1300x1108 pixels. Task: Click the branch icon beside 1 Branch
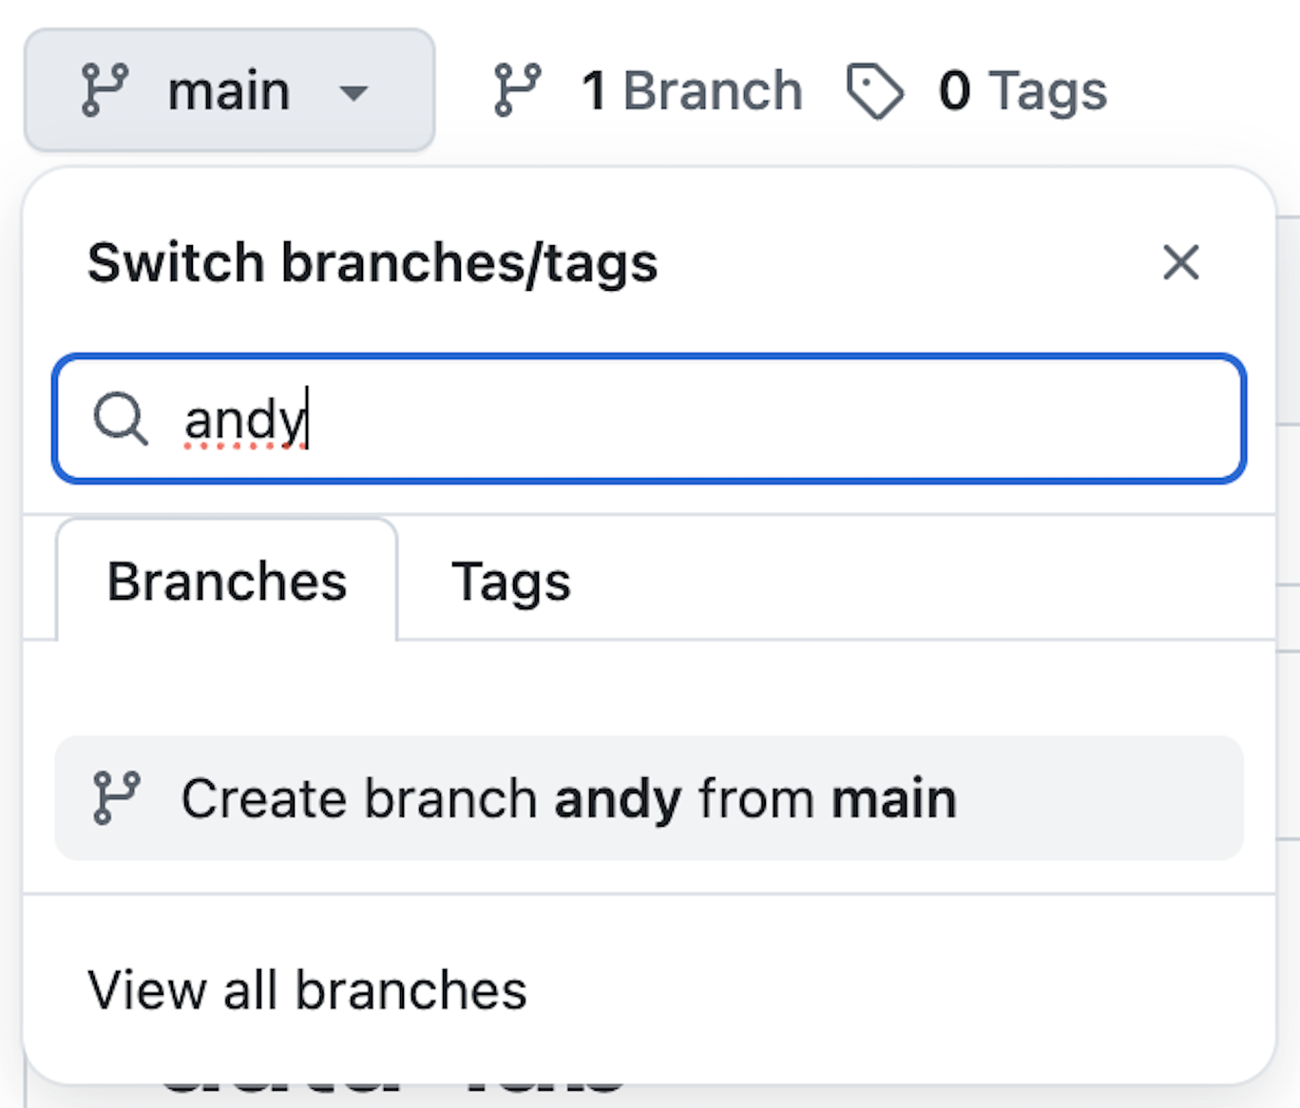(518, 90)
